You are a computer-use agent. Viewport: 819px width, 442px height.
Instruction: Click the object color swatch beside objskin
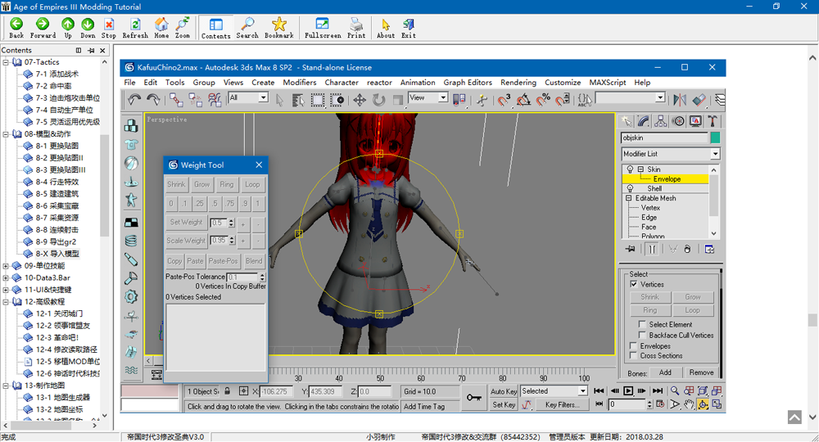pyautogui.click(x=715, y=138)
